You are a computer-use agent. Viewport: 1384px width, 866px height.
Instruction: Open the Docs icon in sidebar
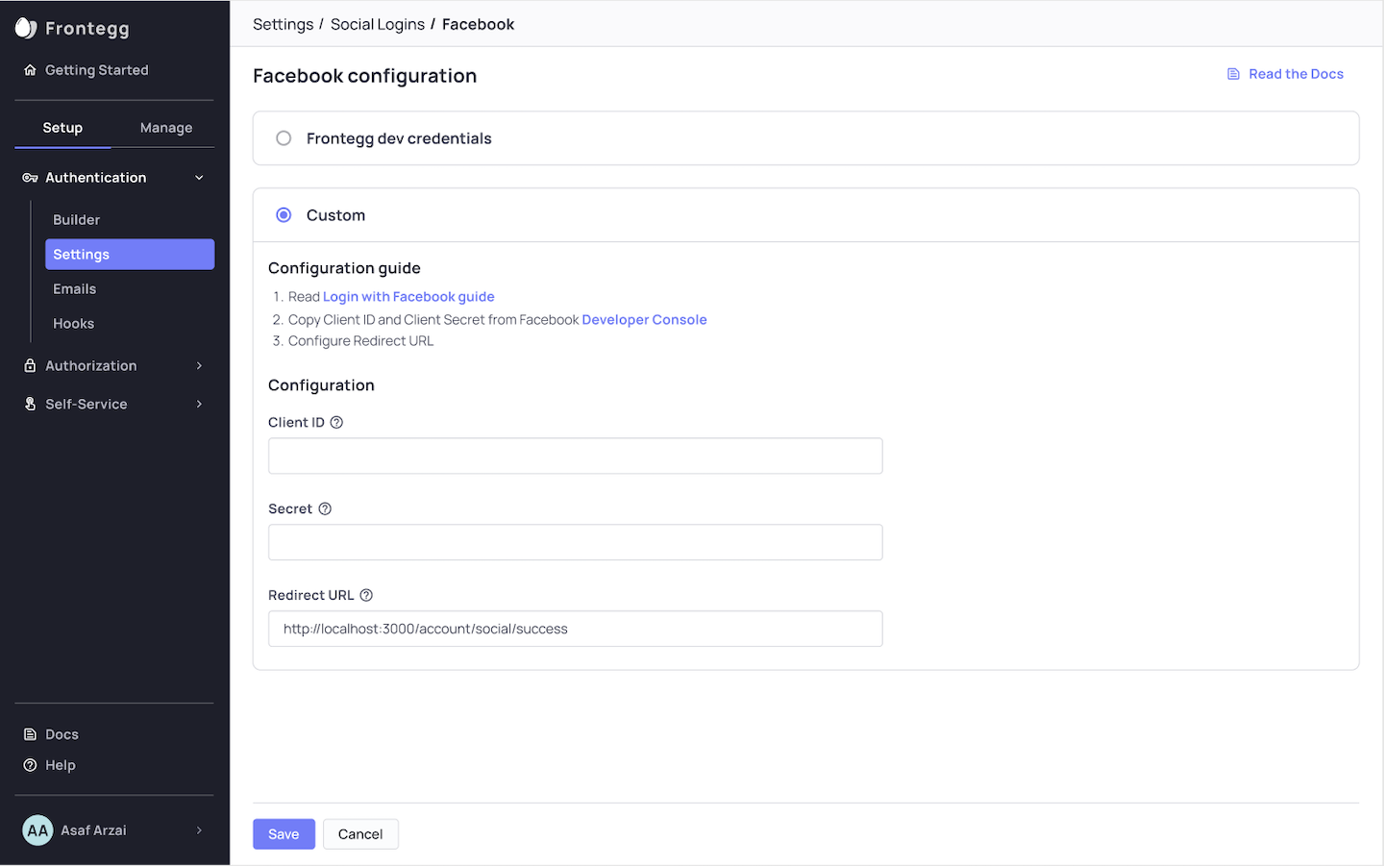click(30, 734)
